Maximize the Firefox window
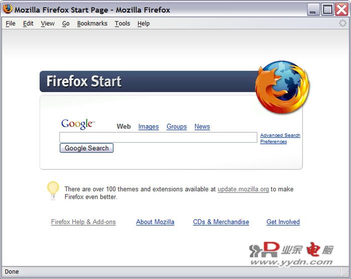351x279 pixels. (x=327, y=10)
